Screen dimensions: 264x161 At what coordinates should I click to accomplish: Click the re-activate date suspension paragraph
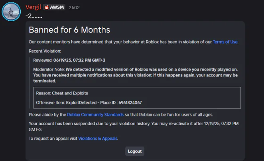click(134, 126)
